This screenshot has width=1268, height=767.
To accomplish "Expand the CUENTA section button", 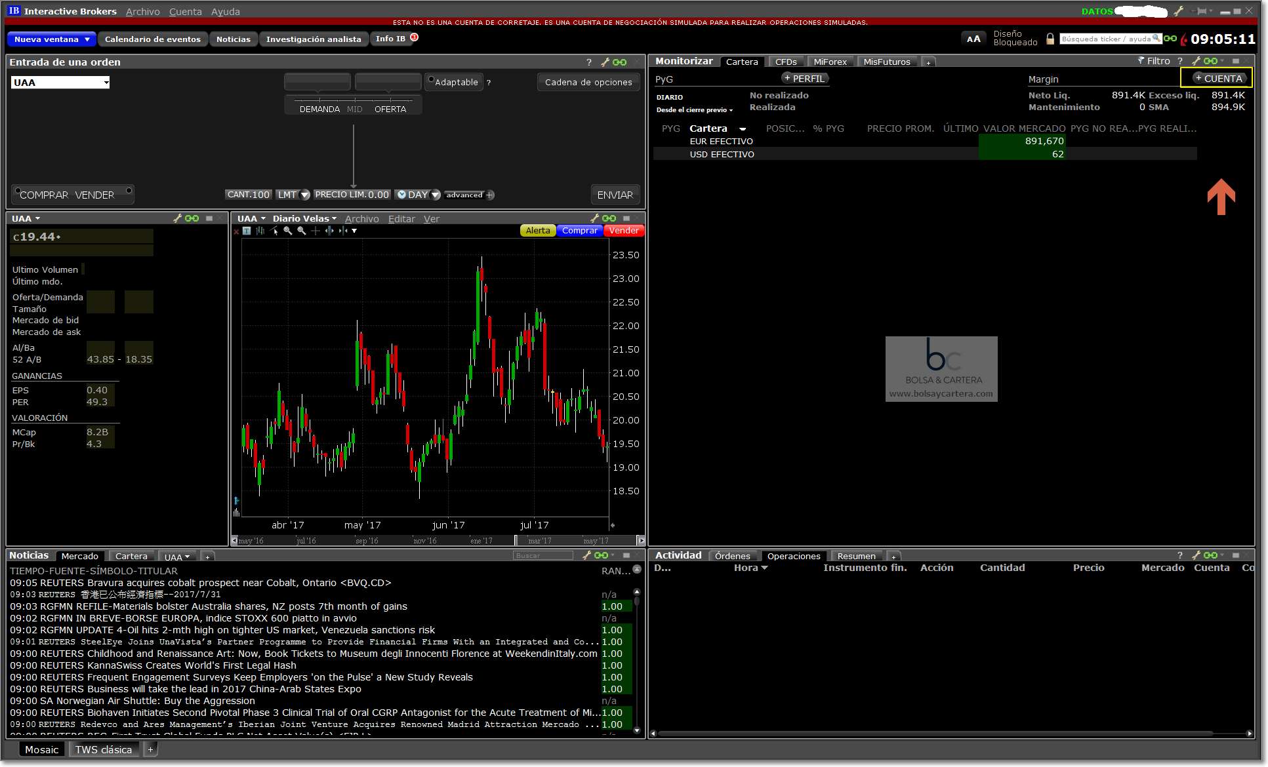I will tap(1218, 78).
